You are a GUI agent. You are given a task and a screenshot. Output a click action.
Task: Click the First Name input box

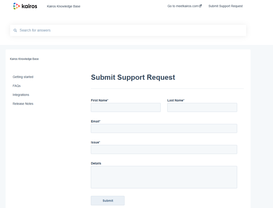click(x=126, y=108)
